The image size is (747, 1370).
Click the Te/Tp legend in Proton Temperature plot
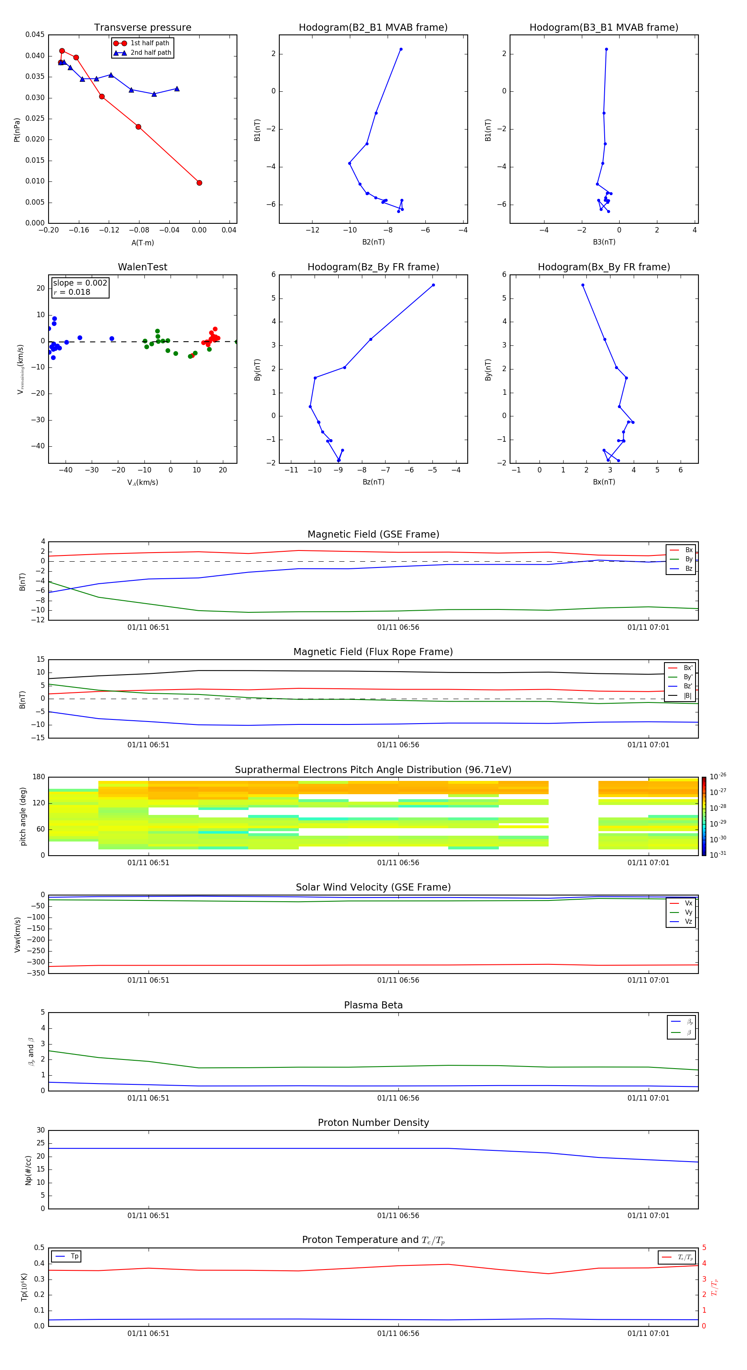pyautogui.click(x=677, y=1257)
